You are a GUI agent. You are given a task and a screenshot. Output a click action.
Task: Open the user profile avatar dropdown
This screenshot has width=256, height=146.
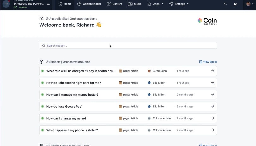tap(249, 4)
